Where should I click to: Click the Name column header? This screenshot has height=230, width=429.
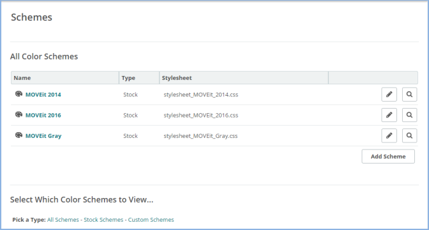(x=65, y=78)
